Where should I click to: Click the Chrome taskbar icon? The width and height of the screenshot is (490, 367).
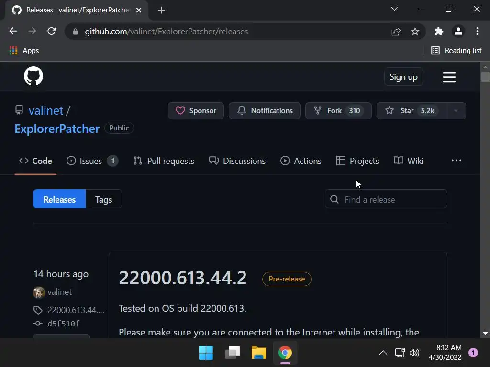coord(285,353)
